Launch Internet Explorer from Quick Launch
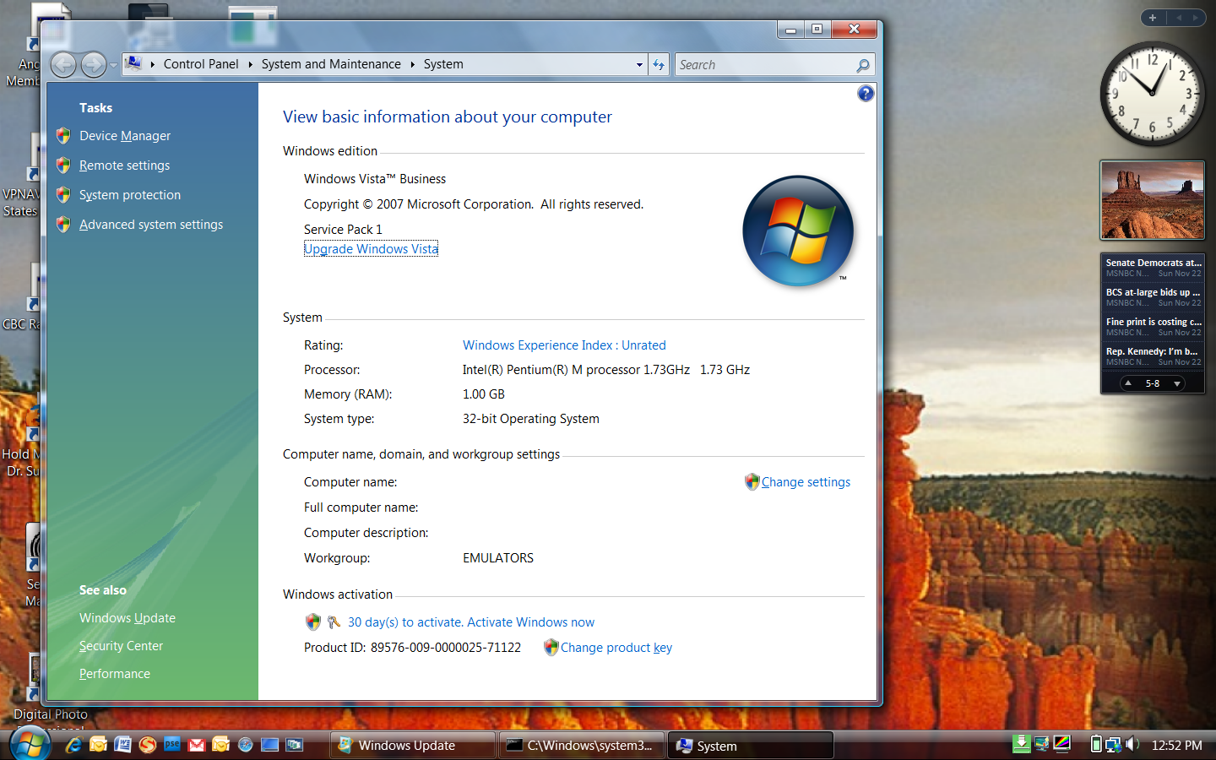This screenshot has width=1216, height=760. pos(74,745)
